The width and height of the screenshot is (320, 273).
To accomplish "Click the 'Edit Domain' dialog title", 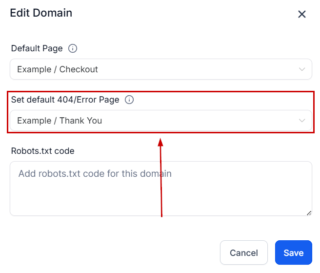I will click(41, 13).
